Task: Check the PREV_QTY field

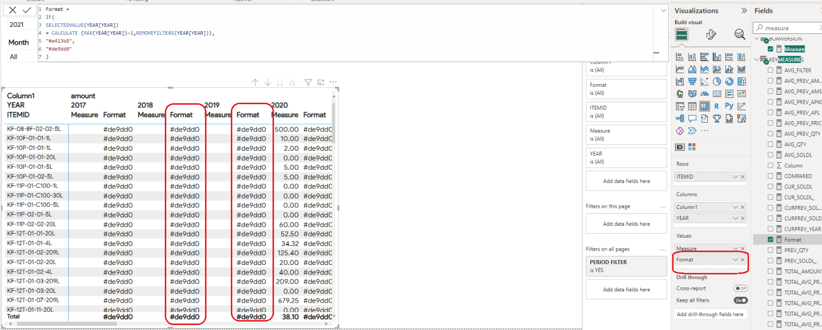Action: 770,250
